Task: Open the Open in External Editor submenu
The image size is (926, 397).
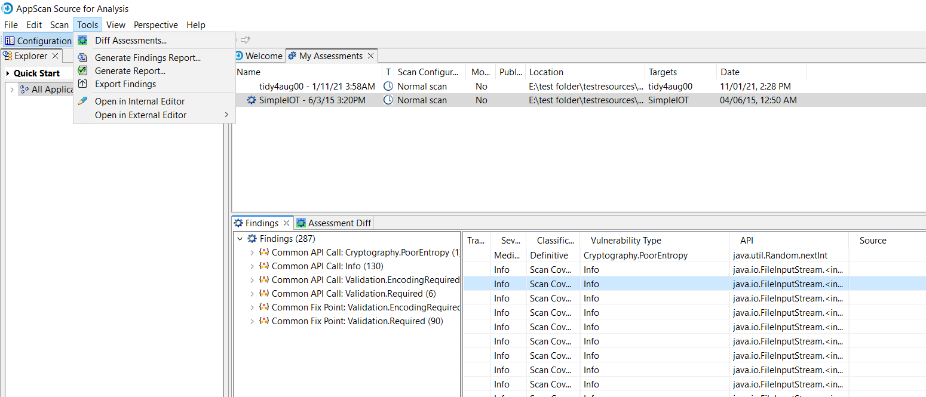Action: click(x=226, y=115)
